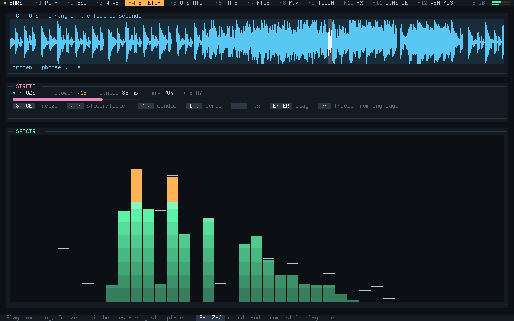Image resolution: width=514 pixels, height=321 pixels.
Task: Go to the F5 OPERATOR page
Action: point(188,3)
